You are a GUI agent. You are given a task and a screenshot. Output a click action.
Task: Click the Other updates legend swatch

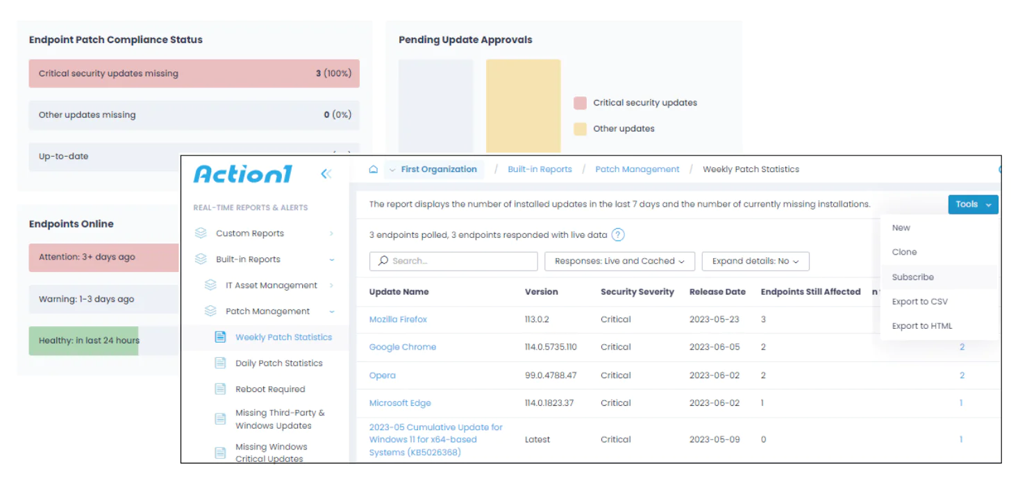[580, 129]
